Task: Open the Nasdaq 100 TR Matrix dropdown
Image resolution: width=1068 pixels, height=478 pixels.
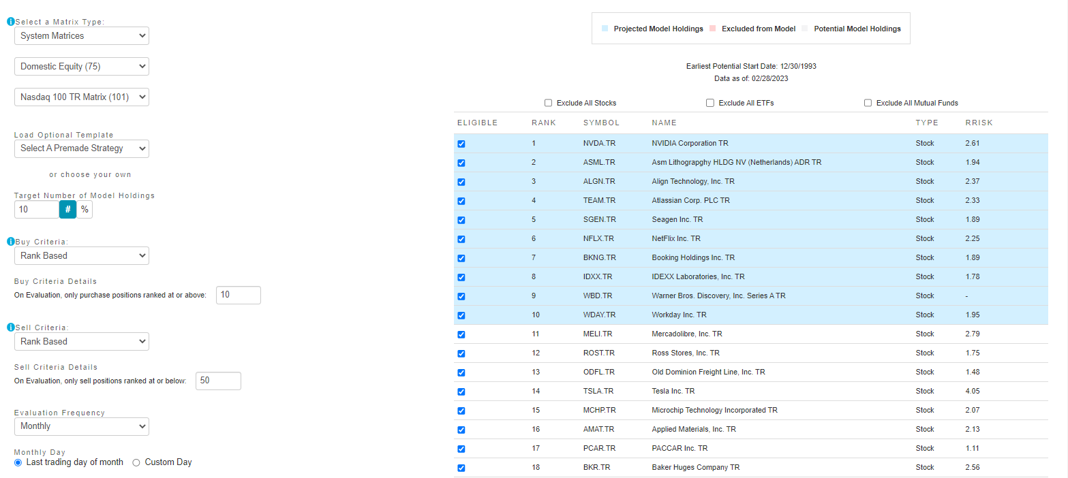Action: (82, 97)
